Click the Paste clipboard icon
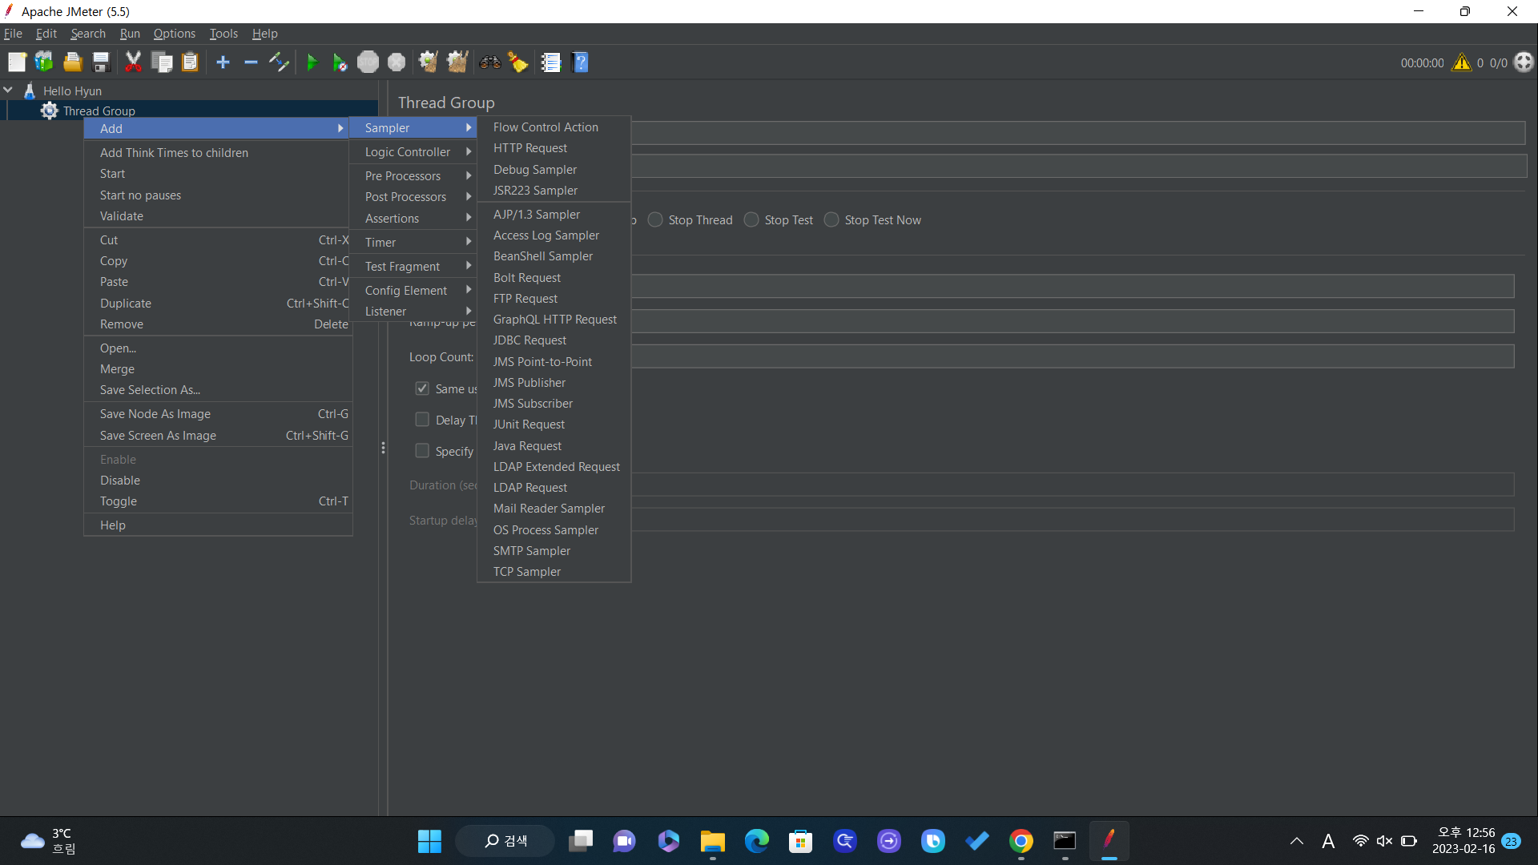 (x=190, y=62)
